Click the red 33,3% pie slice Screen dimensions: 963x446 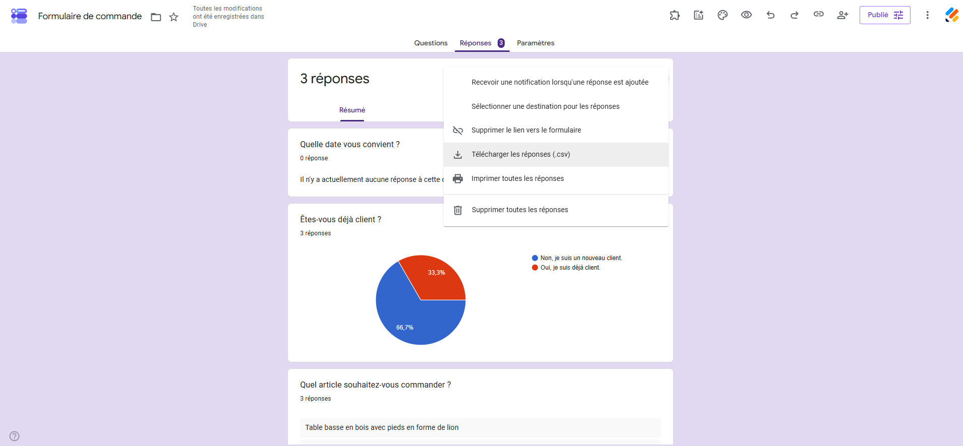point(438,278)
